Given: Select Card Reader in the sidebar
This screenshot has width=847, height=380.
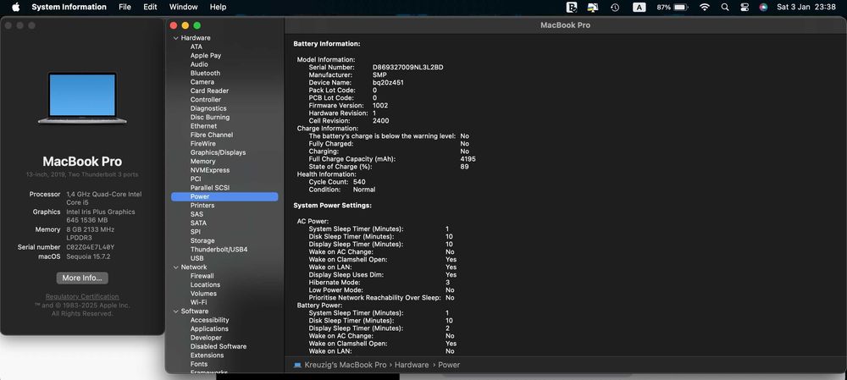Looking at the screenshot, I should [x=209, y=91].
